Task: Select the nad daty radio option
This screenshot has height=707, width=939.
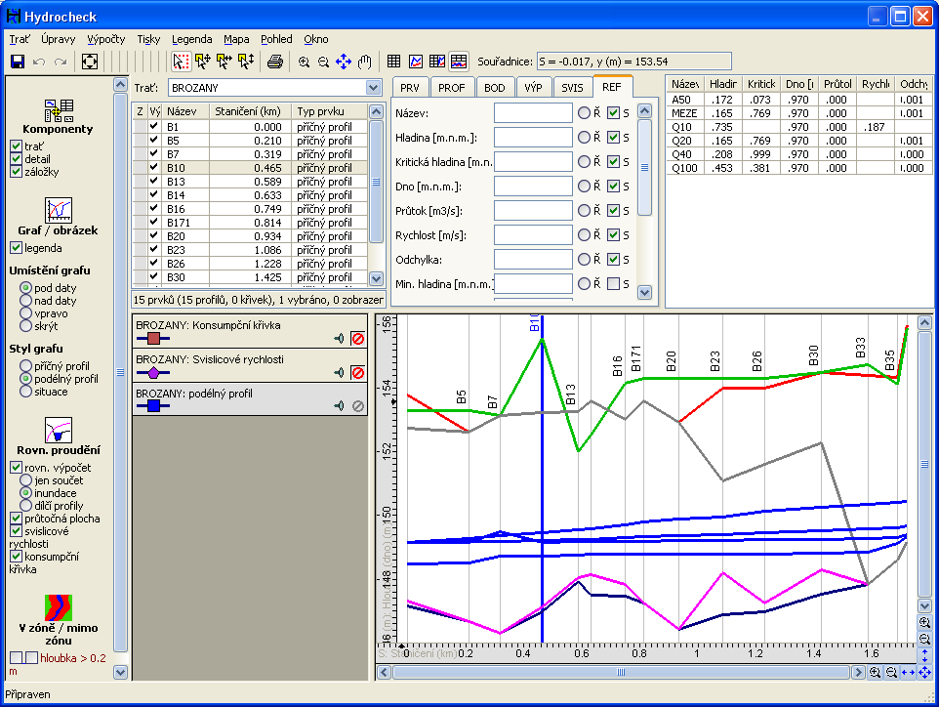Action: [x=26, y=301]
